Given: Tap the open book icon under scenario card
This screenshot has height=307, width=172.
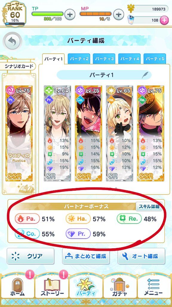Looking at the screenshot, I should pos(26,188).
